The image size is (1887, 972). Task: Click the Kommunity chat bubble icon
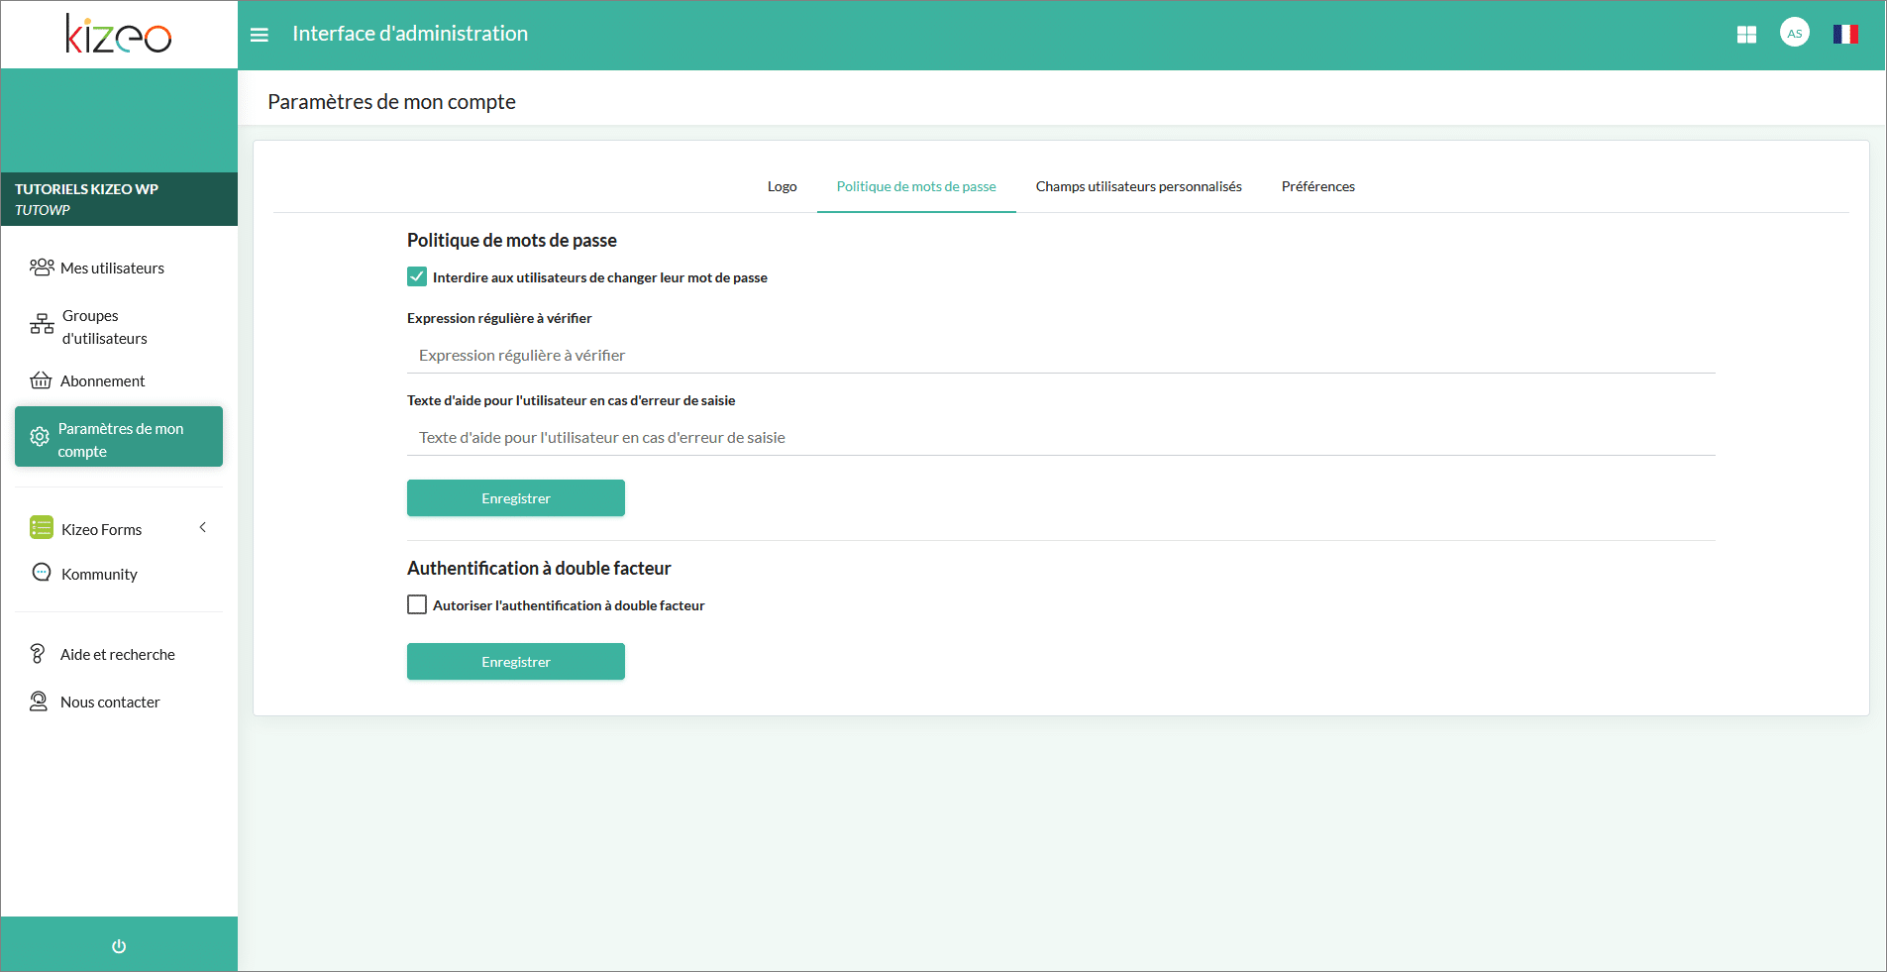pyautogui.click(x=42, y=572)
